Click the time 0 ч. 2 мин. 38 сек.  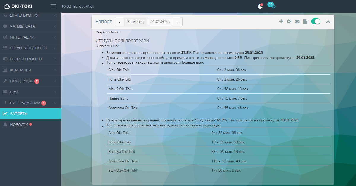(232, 70)
